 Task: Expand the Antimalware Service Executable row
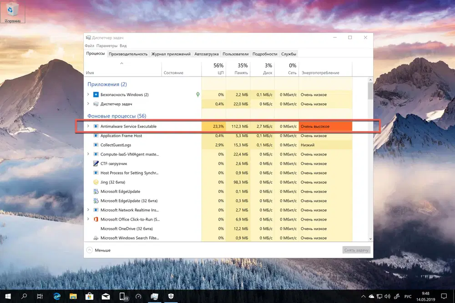88,126
